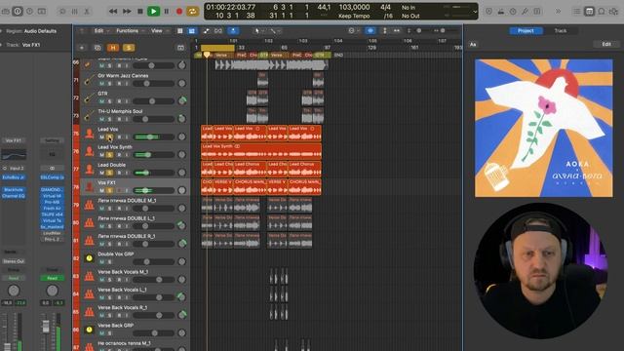This screenshot has width=624, height=351.
Task: Open the Library icon in control bar
Action: [x=6, y=11]
